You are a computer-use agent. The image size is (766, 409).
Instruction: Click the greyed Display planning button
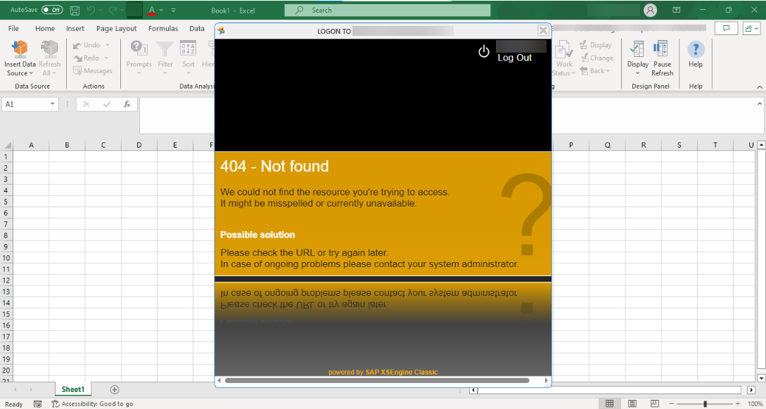click(x=596, y=45)
